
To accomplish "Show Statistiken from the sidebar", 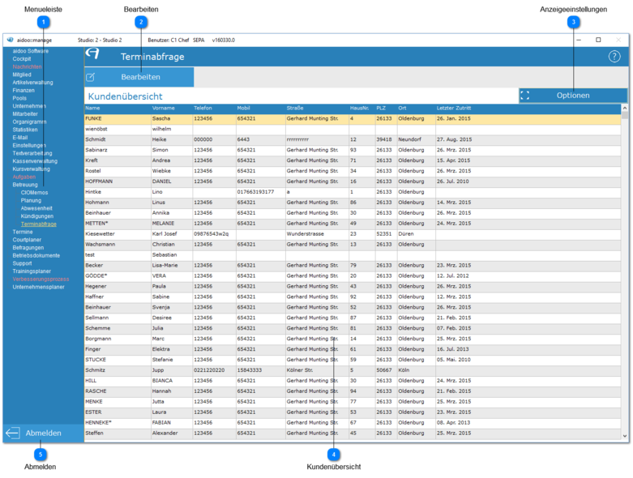I will (x=25, y=130).
